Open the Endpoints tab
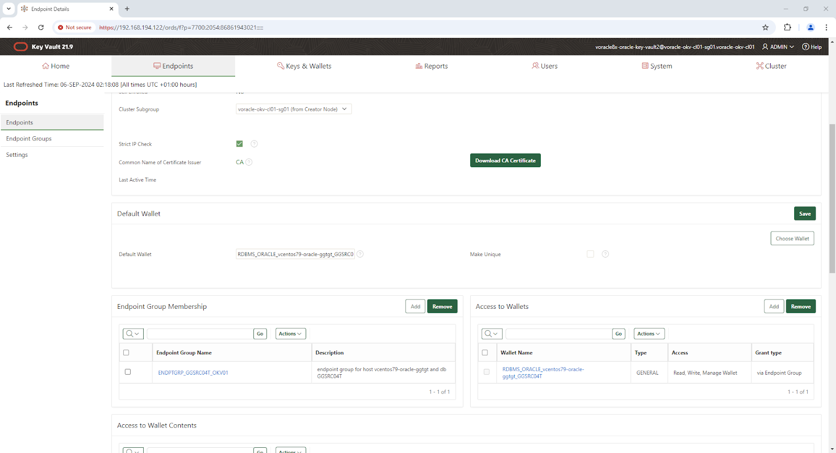Screen dimensions: 836x453 coord(173,66)
